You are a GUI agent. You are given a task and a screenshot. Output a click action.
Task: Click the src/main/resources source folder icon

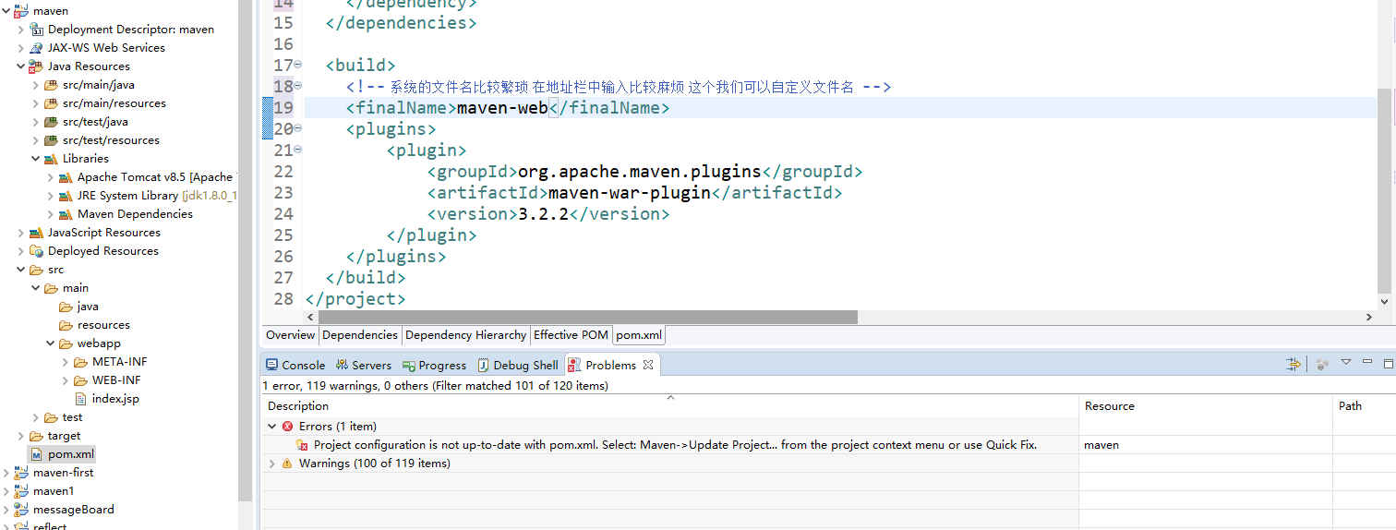click(x=51, y=103)
